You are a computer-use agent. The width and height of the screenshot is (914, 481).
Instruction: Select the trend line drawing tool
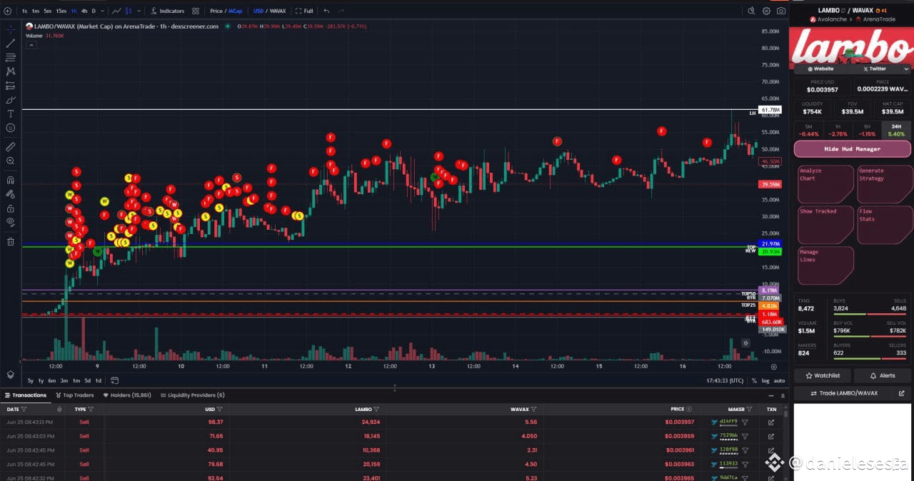pos(10,44)
